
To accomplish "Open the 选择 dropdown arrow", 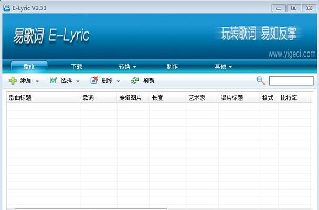I will click(x=78, y=81).
